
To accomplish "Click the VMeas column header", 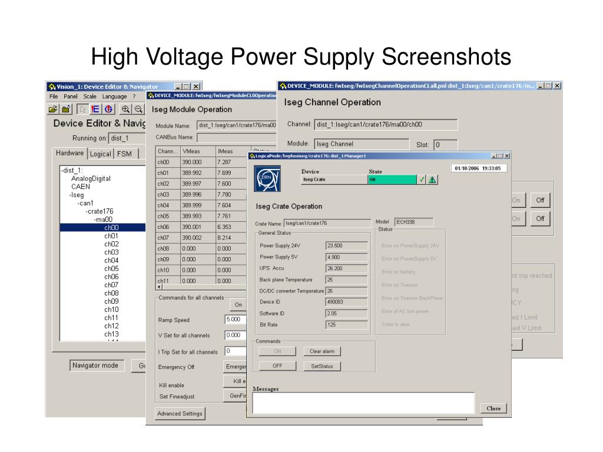I will (198, 151).
